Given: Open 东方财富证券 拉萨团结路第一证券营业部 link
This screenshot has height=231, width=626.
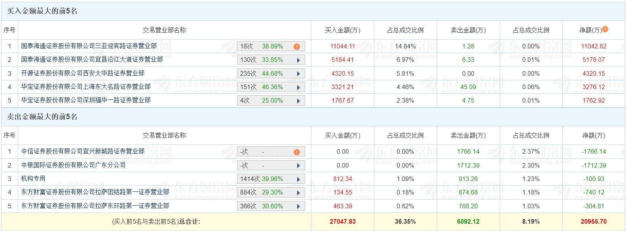Looking at the screenshot, I should click(95, 192).
